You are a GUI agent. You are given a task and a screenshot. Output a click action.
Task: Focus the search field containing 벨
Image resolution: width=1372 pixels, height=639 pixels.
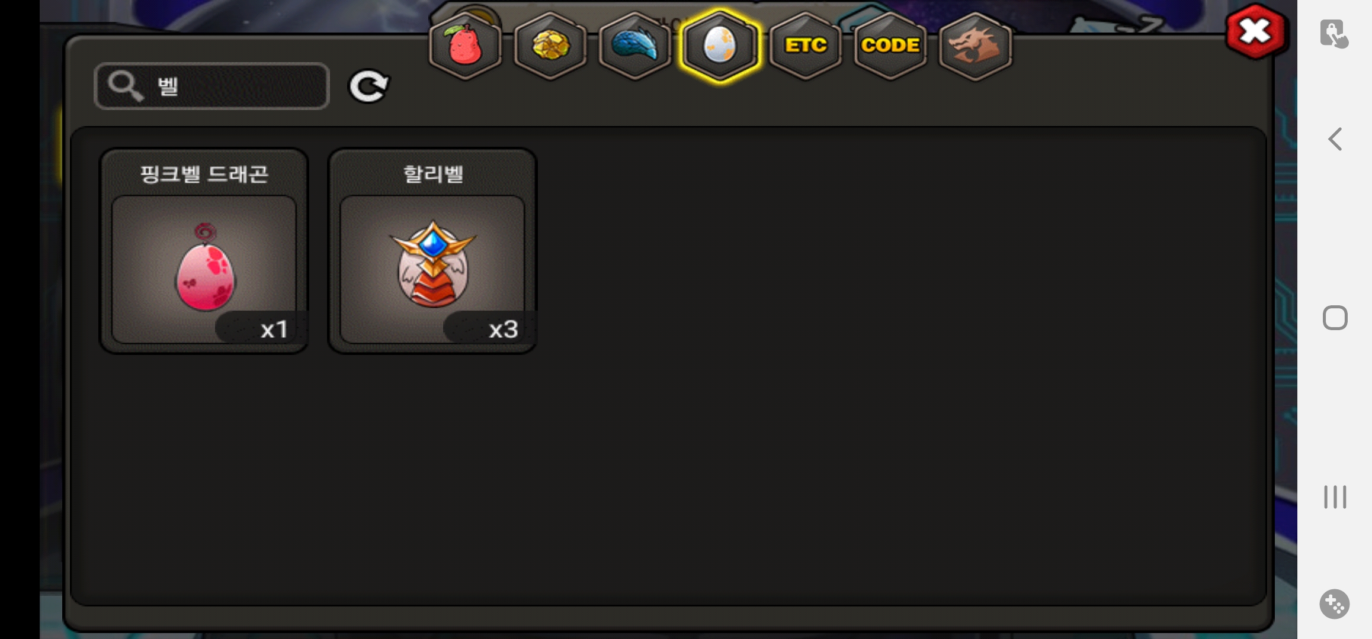click(211, 86)
